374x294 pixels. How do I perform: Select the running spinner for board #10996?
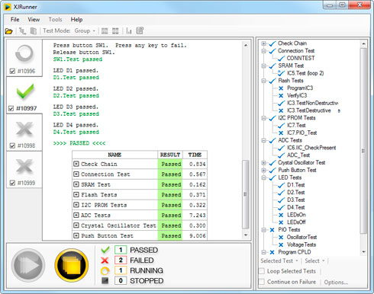[x=24, y=53]
